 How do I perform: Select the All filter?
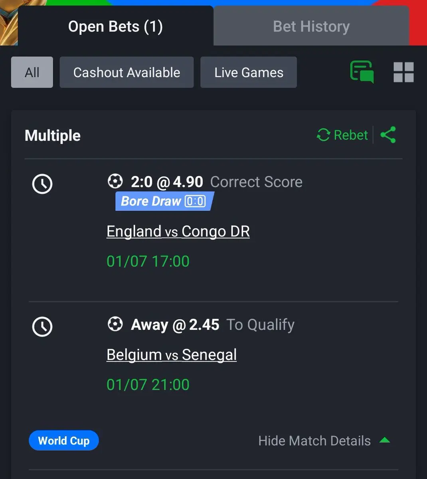[32, 72]
